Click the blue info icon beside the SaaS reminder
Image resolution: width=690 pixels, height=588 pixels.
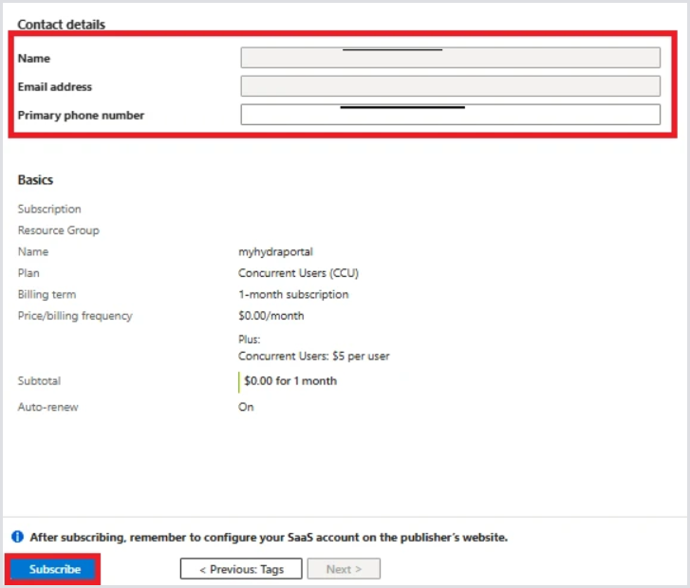coord(18,537)
